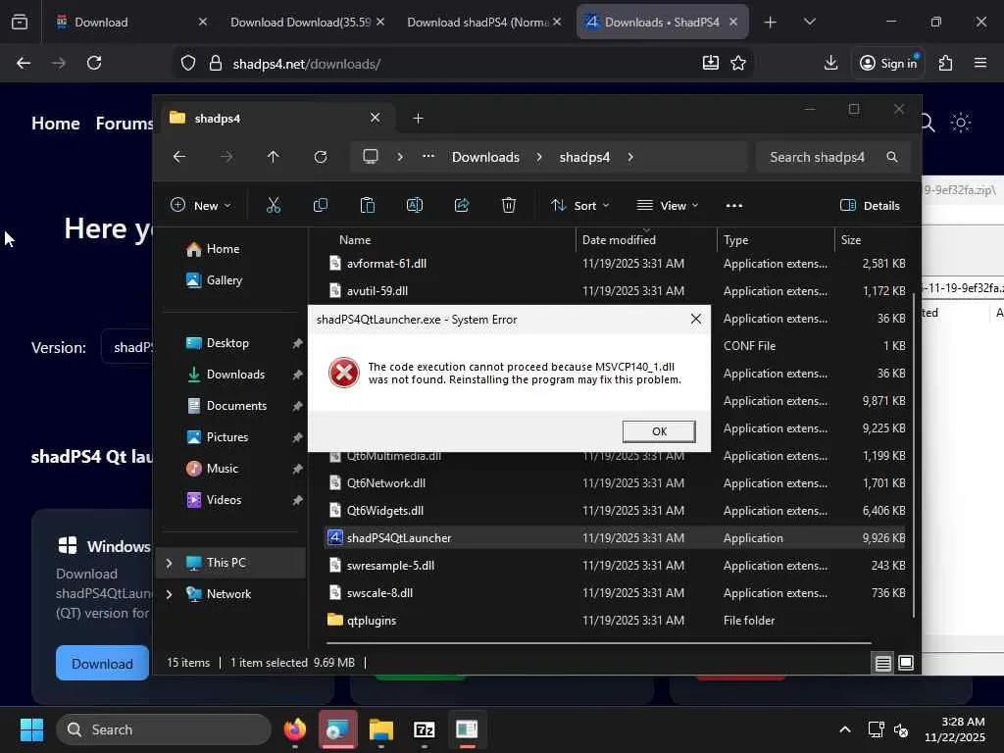This screenshot has width=1004, height=753.
Task: Open browser application menu
Action: click(980, 63)
